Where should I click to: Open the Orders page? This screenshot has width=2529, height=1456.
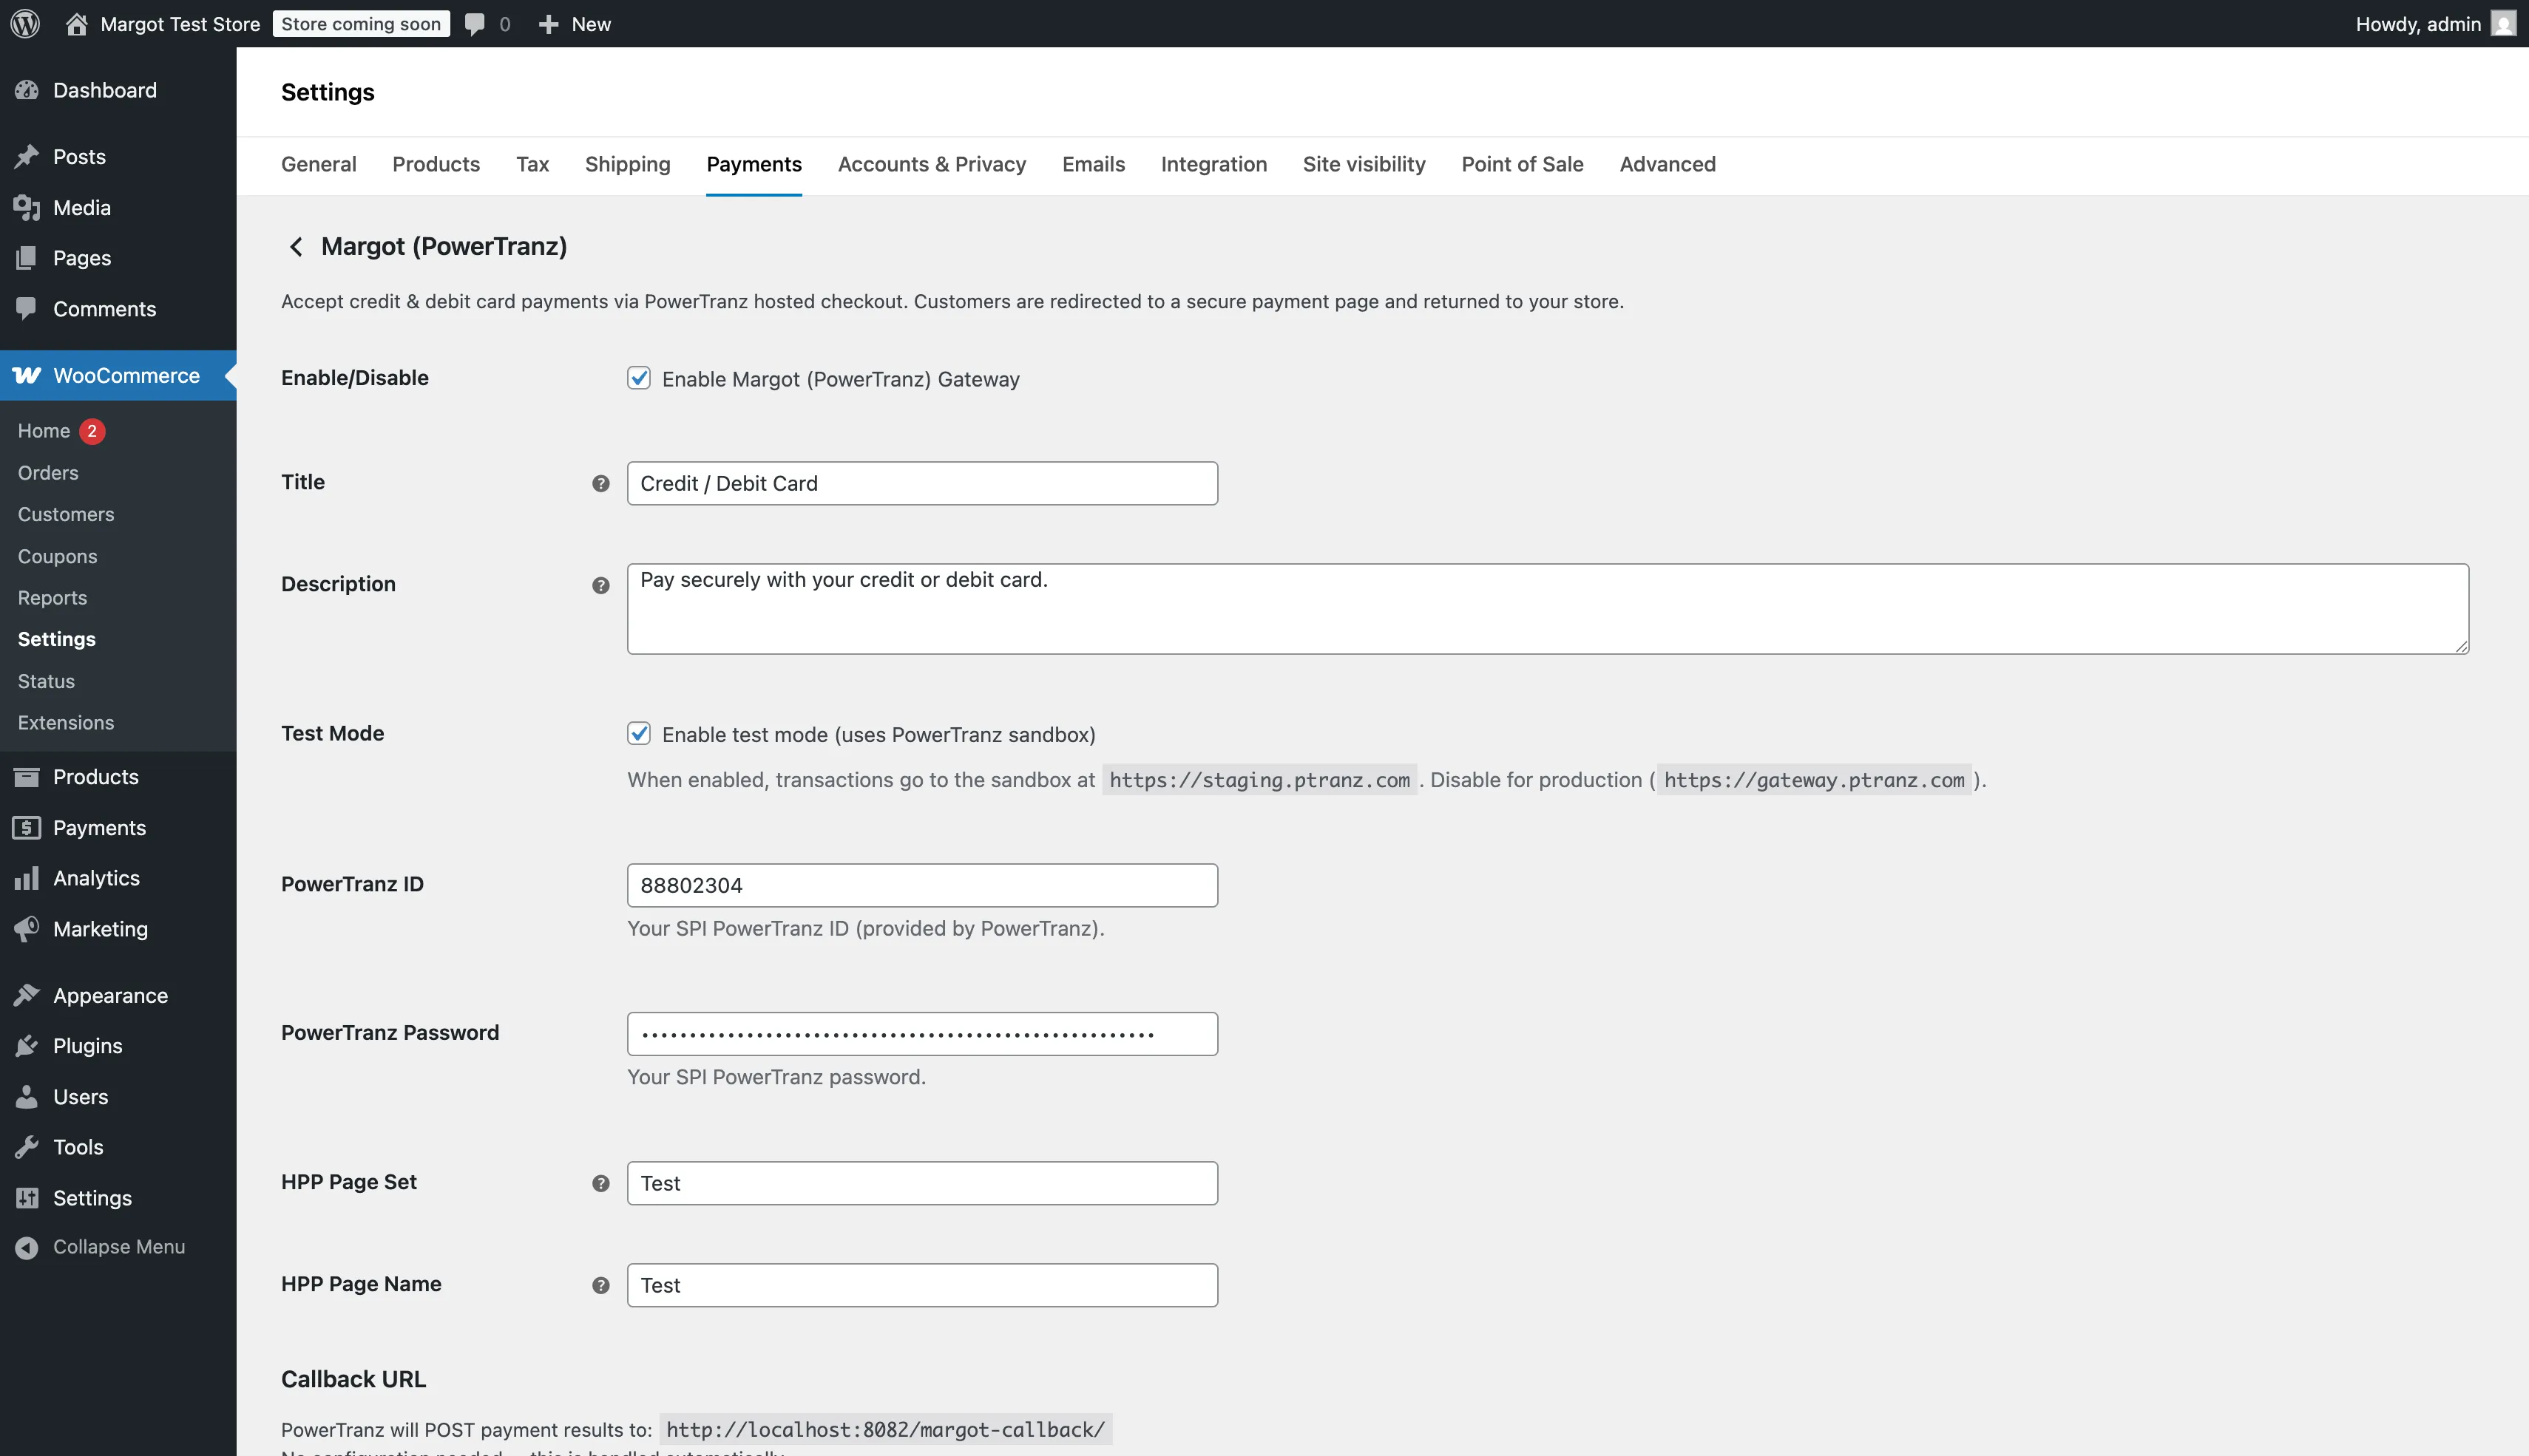47,473
